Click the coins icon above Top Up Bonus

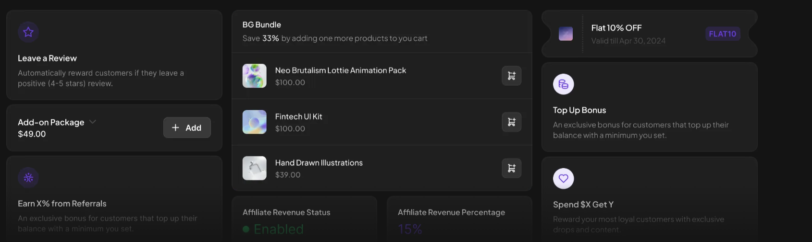(x=563, y=84)
